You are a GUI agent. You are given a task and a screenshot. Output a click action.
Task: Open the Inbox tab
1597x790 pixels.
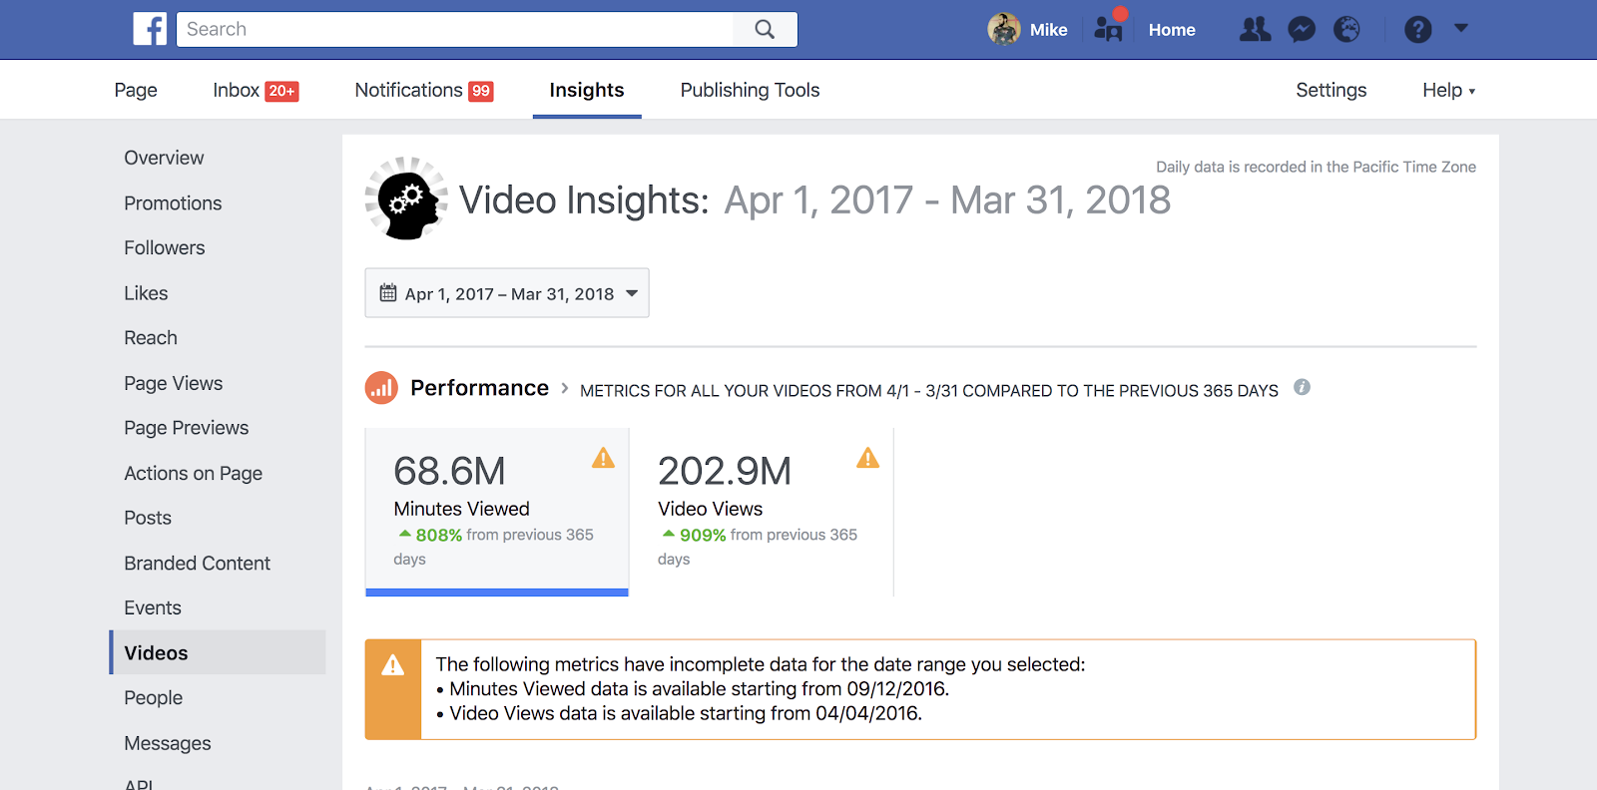[x=256, y=90]
